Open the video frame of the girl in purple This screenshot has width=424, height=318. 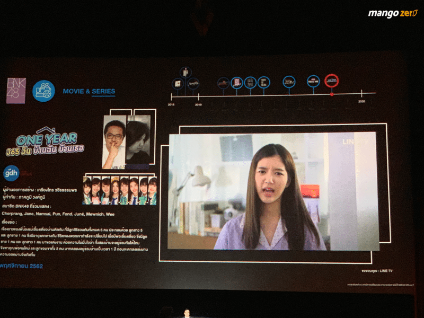coord(272,191)
